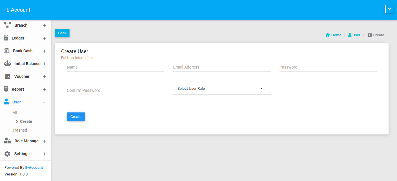397x181 pixels.
Task: Click the Report receipt icon
Action: click(x=6, y=89)
